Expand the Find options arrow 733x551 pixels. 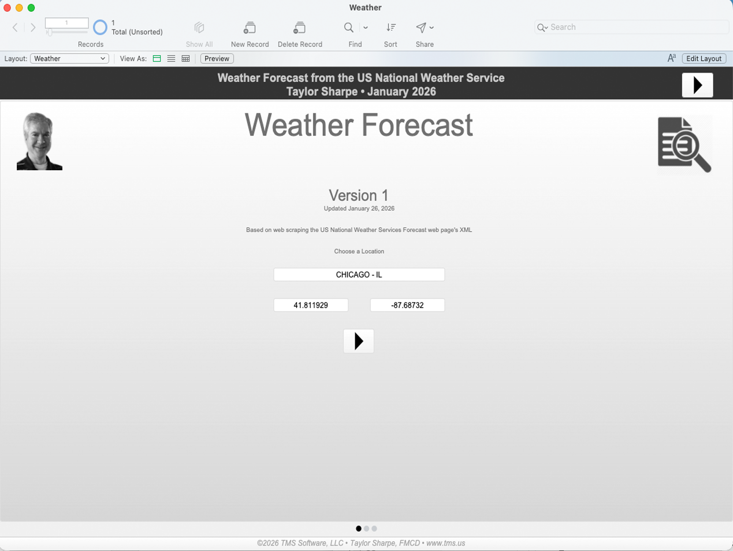coord(366,28)
